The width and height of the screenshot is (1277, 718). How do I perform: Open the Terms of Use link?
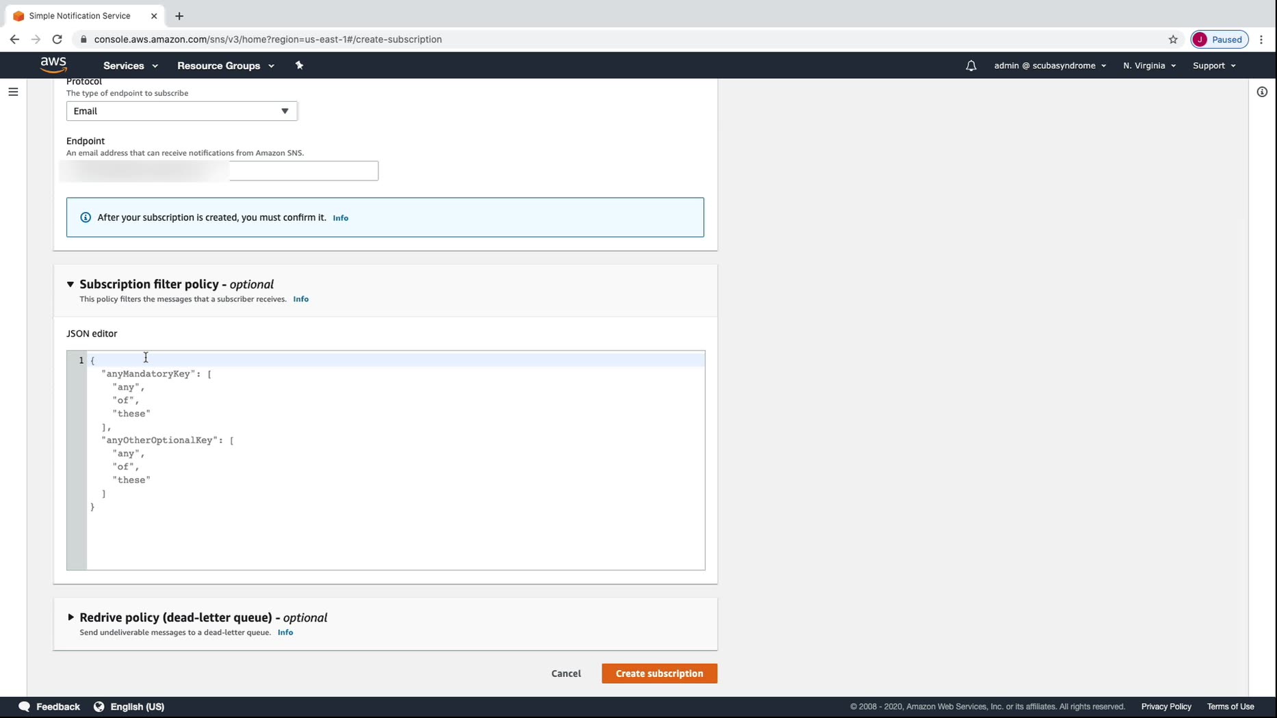click(x=1230, y=706)
